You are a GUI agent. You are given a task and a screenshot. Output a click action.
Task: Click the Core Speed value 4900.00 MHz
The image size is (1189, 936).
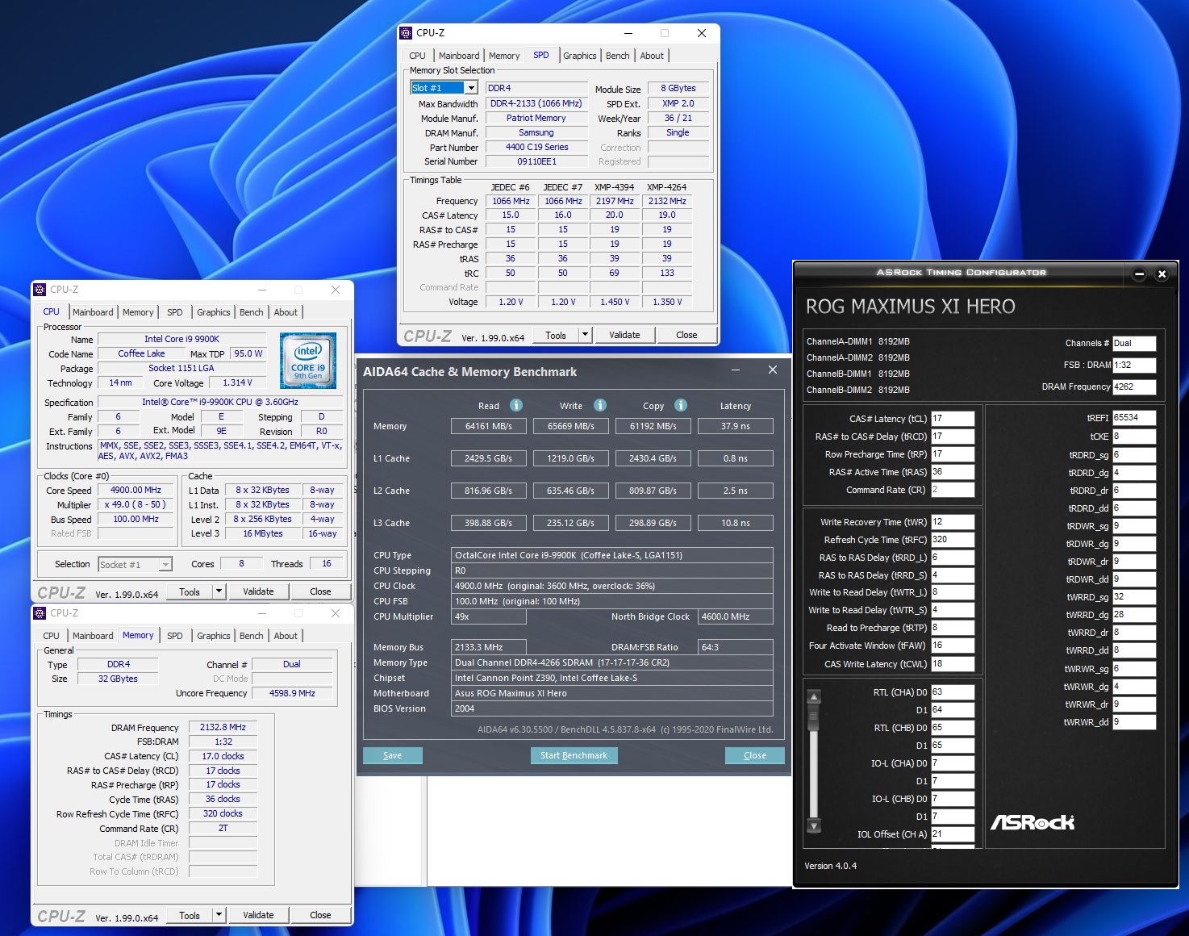[136, 491]
